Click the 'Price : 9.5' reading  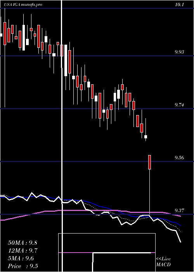point(23,266)
